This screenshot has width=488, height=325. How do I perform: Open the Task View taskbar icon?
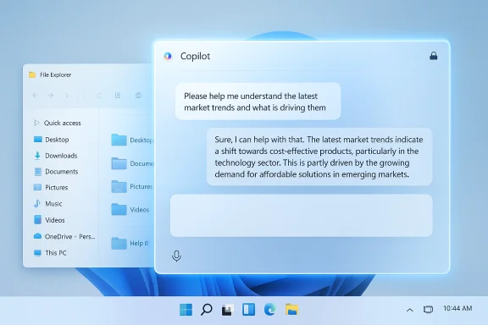point(228,310)
